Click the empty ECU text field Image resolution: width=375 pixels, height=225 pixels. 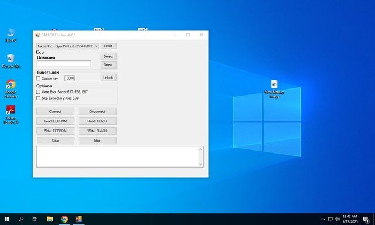(64, 64)
